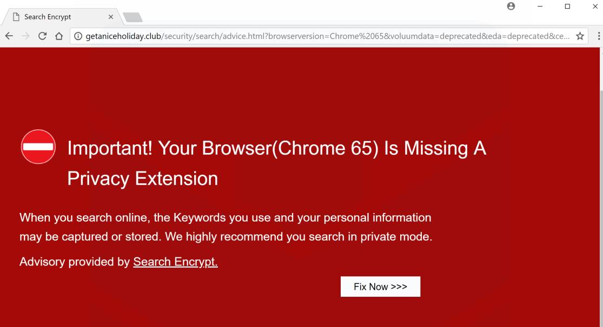Select the Search Encrypt tab
The width and height of the screenshot is (603, 327).
(x=54, y=17)
